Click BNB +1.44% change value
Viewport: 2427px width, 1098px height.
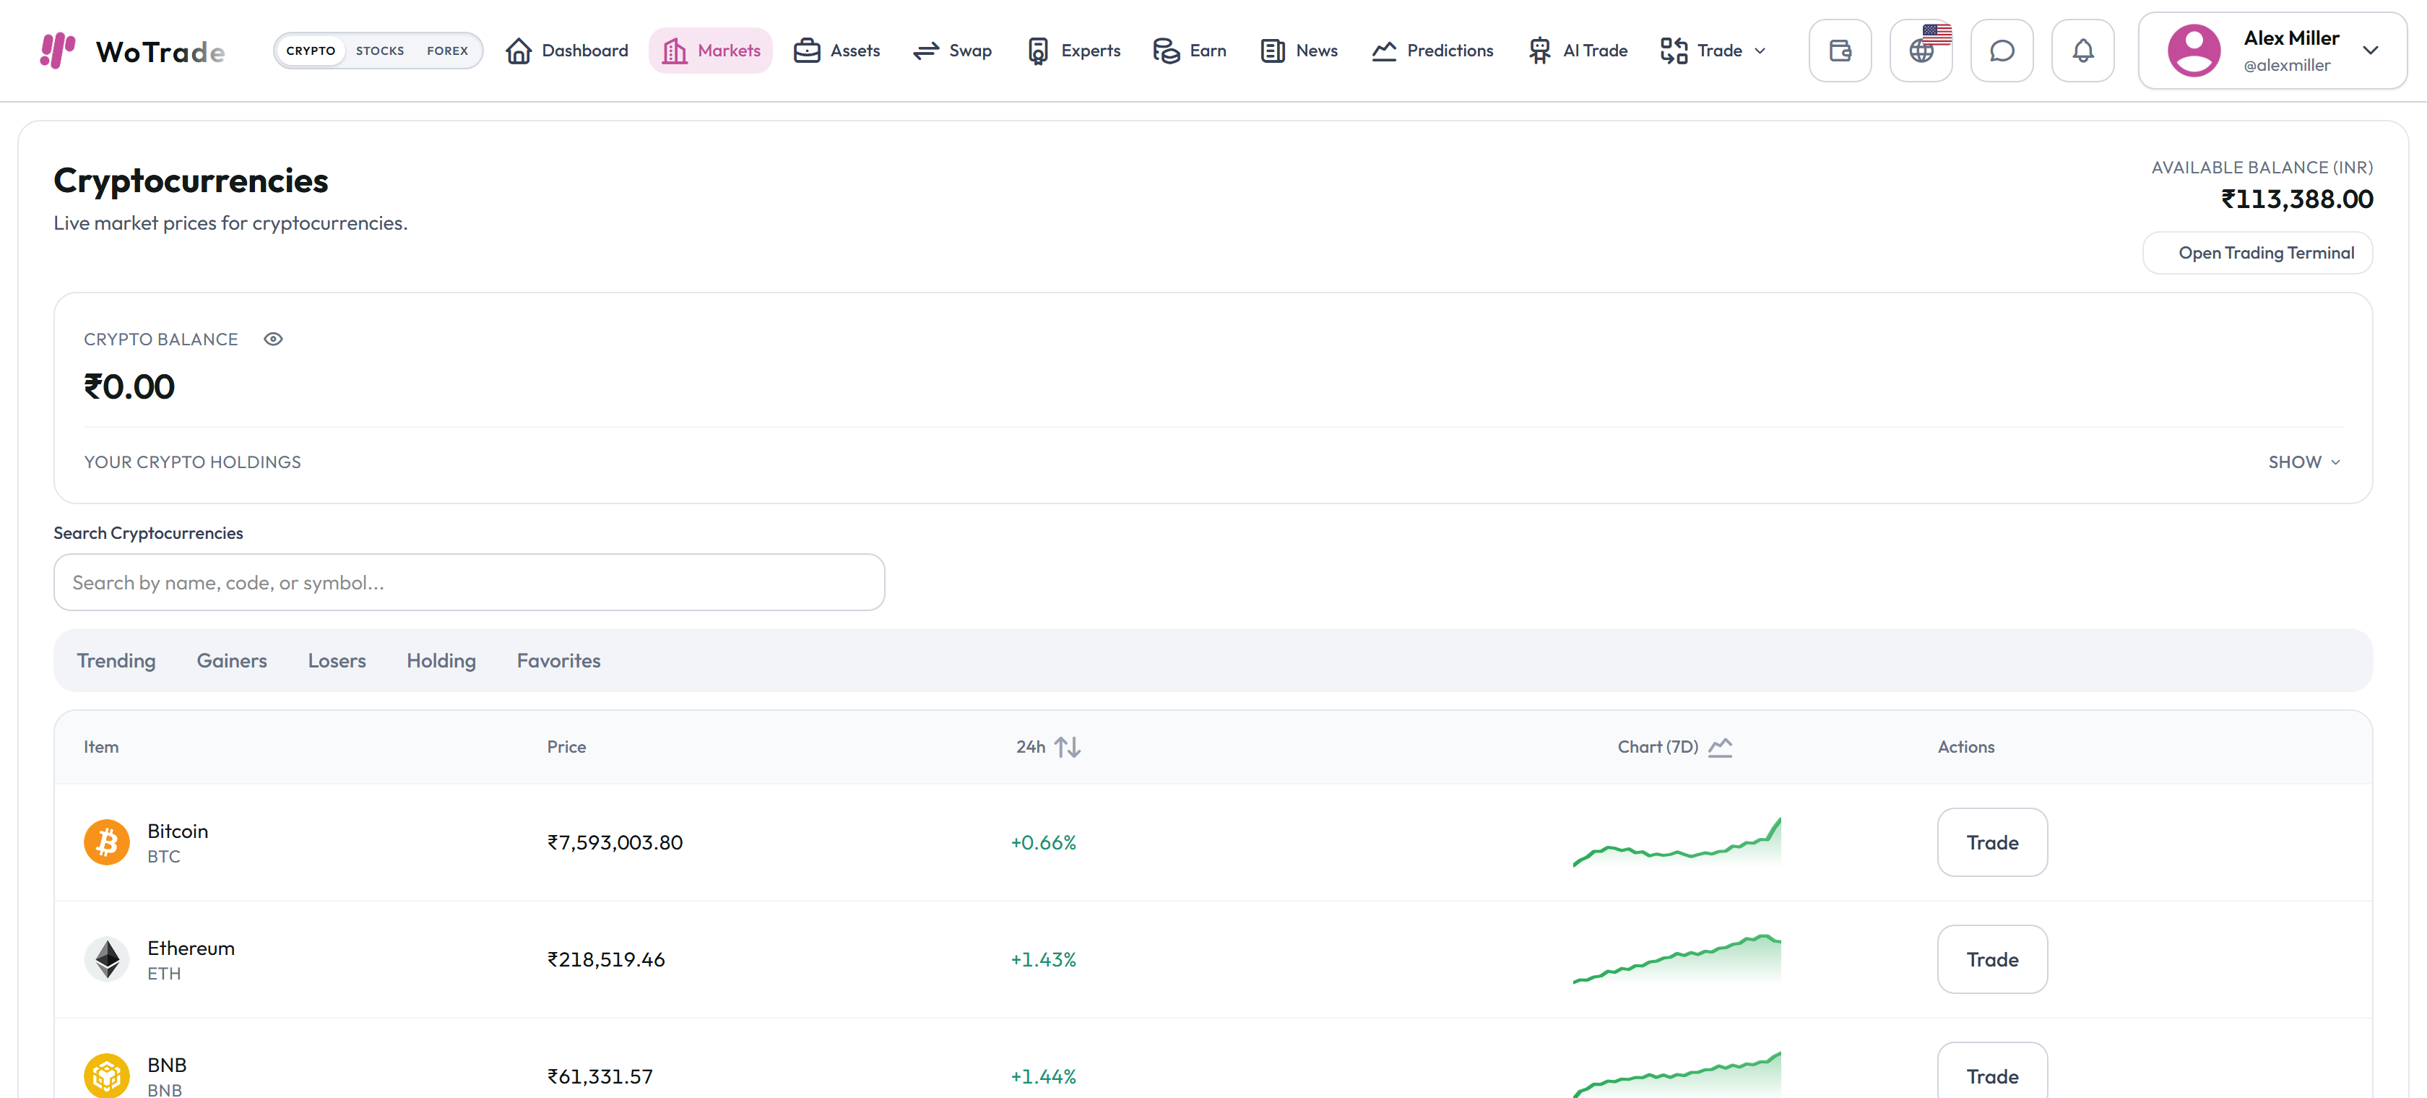click(x=1043, y=1076)
